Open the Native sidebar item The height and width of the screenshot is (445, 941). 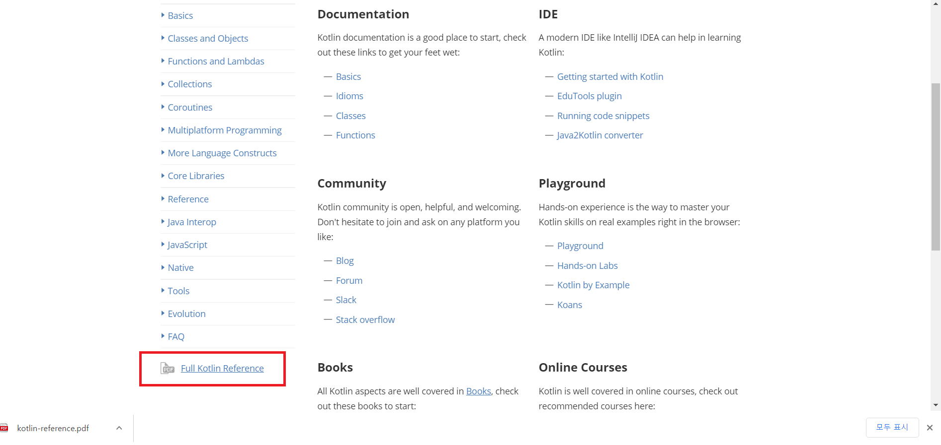tap(180, 267)
